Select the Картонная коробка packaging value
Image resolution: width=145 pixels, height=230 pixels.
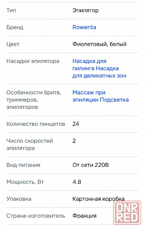pyautogui.click(x=99, y=199)
